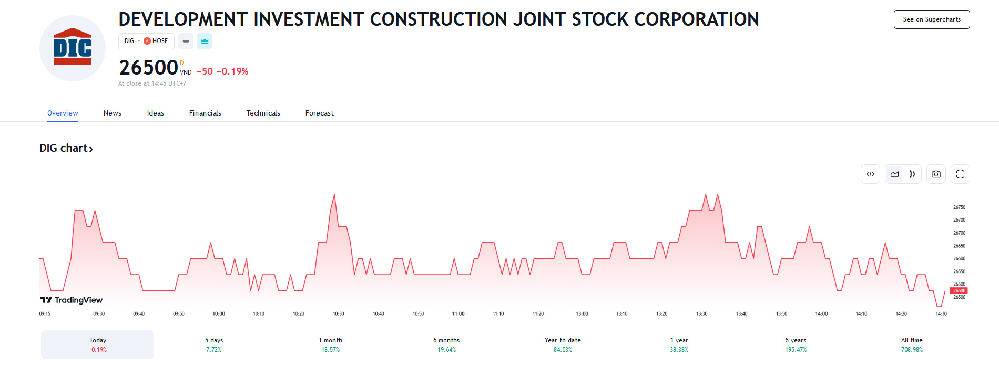Open chart in fullscreen mode

tap(960, 174)
